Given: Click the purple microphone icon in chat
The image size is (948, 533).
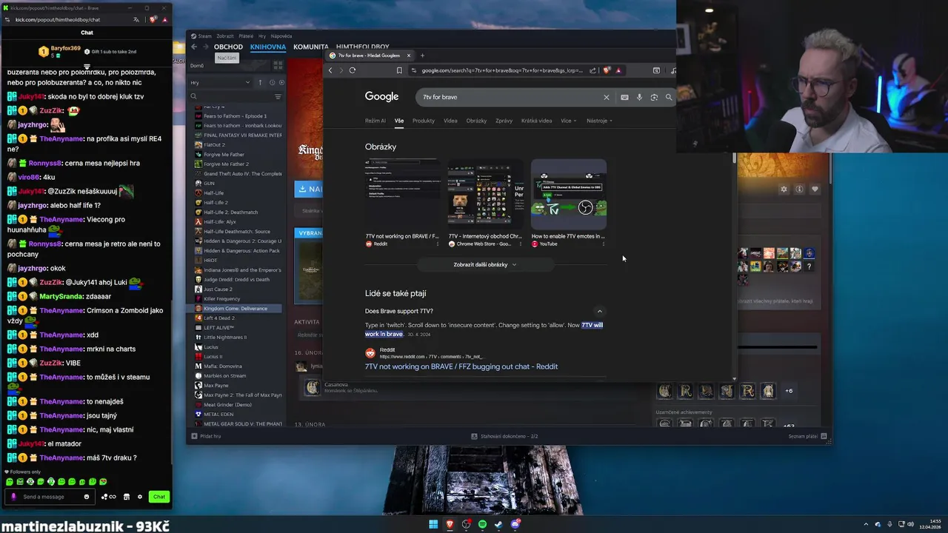Looking at the screenshot, I should pyautogui.click(x=13, y=497).
